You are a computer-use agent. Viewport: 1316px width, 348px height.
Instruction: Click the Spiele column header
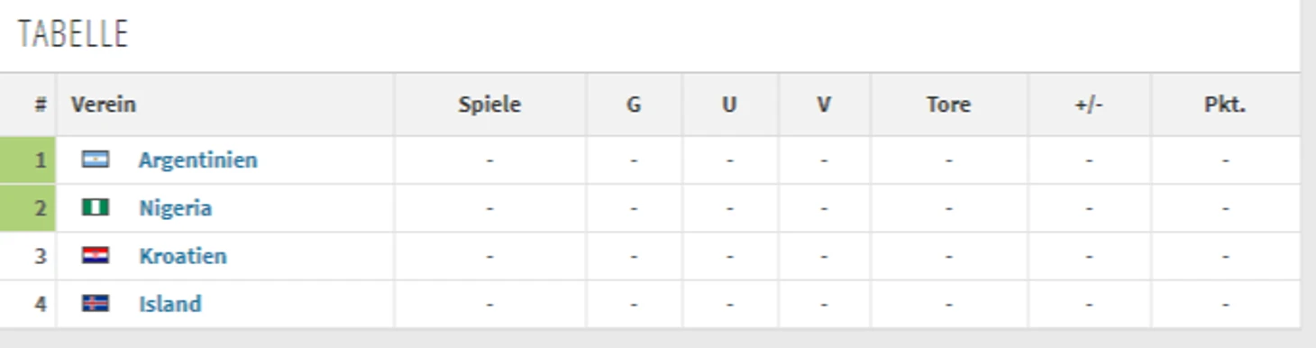point(489,105)
